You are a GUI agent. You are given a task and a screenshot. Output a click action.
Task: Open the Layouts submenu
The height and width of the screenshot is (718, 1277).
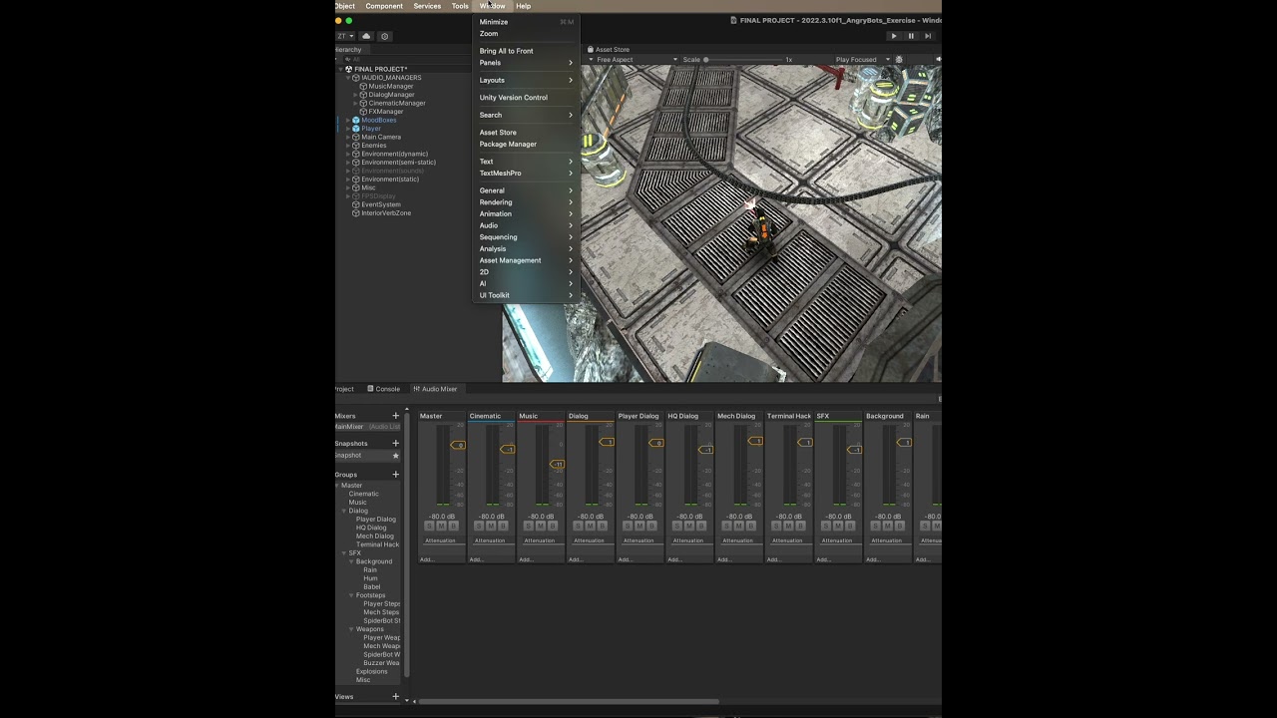click(526, 80)
